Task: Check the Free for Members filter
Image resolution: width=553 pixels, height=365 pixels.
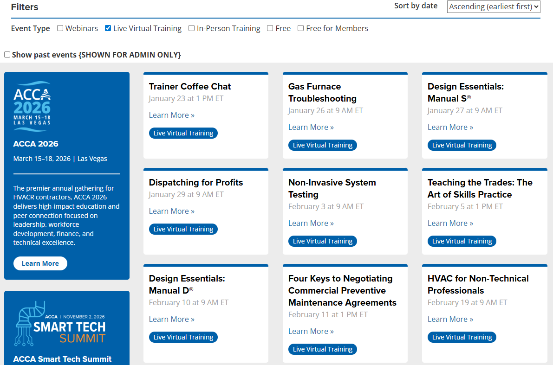Action: (x=301, y=28)
